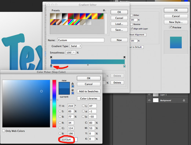This screenshot has height=145, width=191.
Task: Select the right opacity stop above gradient bar
Action: click(x=125, y=57)
